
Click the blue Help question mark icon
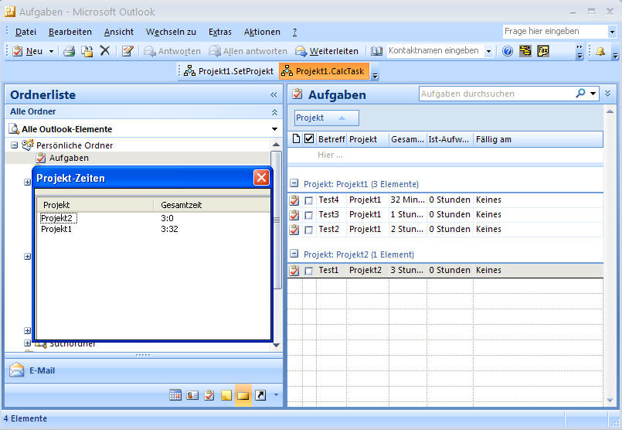[x=508, y=51]
